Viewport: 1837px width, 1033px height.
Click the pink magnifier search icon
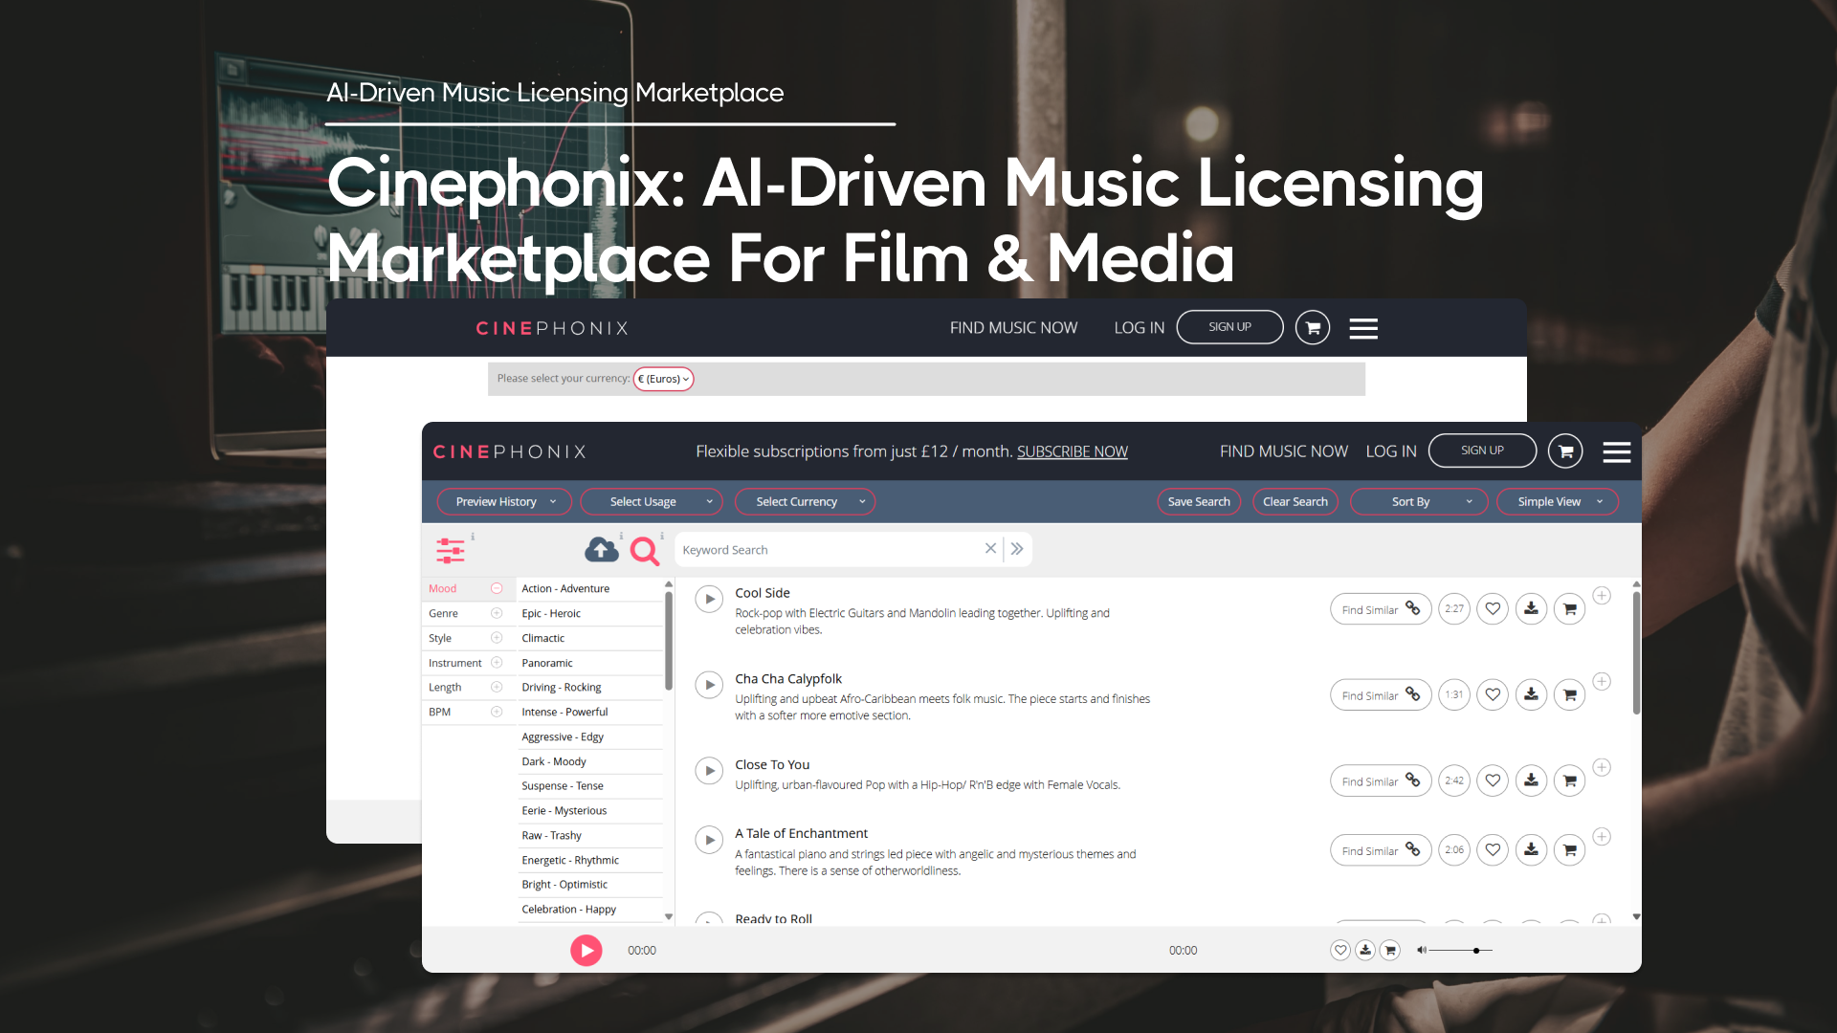(644, 551)
